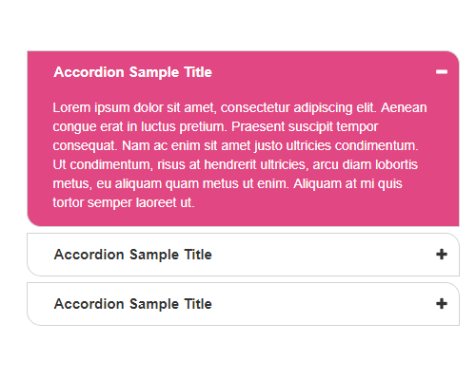The width and height of the screenshot is (476, 380).
Task: Click the word "Aenean" in the paragraph
Action: coord(404,107)
